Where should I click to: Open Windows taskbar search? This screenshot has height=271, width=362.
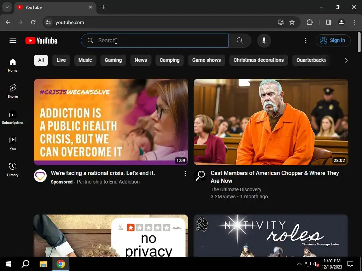click(25, 264)
